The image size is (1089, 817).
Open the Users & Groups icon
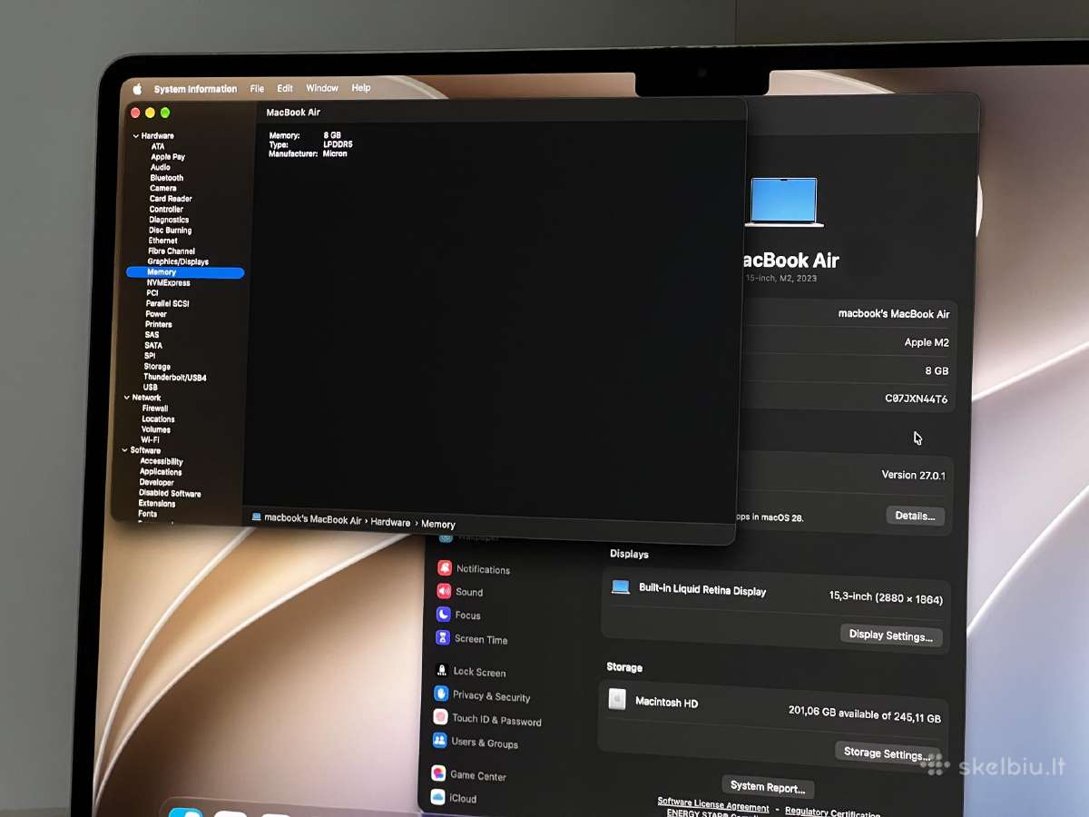pyautogui.click(x=440, y=741)
